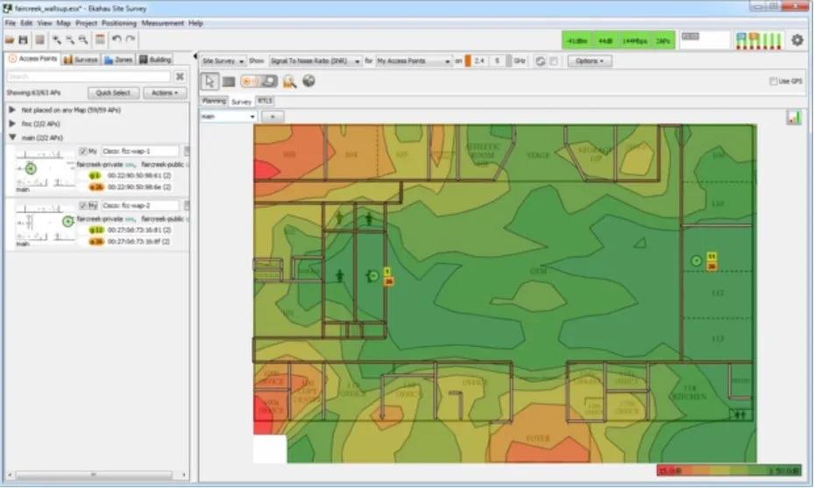Click the undo arrow in toolbar
This screenshot has height=488, width=814.
(117, 40)
